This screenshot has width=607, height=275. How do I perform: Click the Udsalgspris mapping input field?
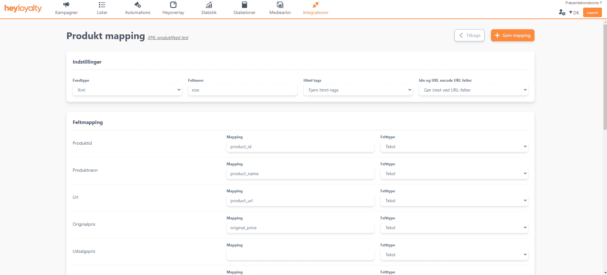[300, 255]
